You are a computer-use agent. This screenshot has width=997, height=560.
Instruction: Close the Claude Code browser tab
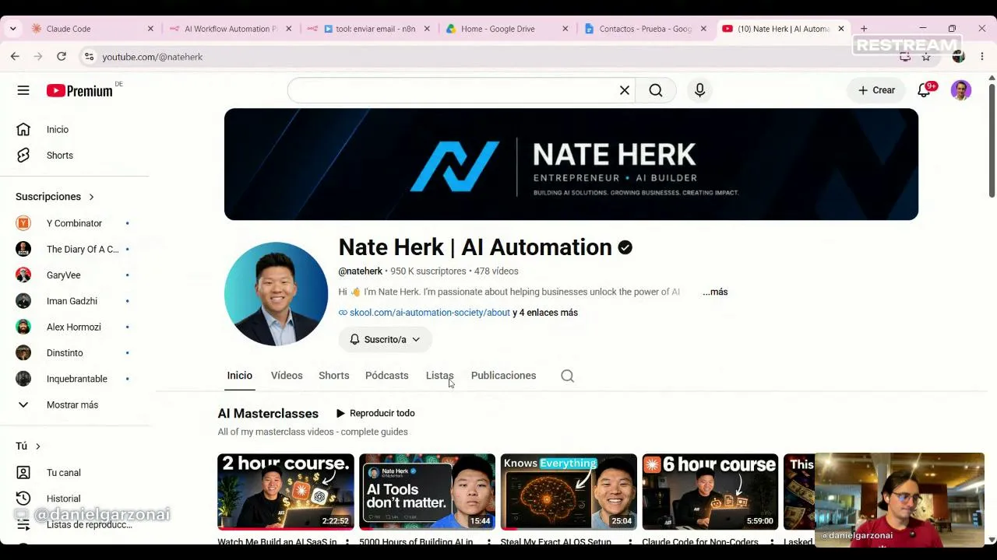tap(150, 29)
